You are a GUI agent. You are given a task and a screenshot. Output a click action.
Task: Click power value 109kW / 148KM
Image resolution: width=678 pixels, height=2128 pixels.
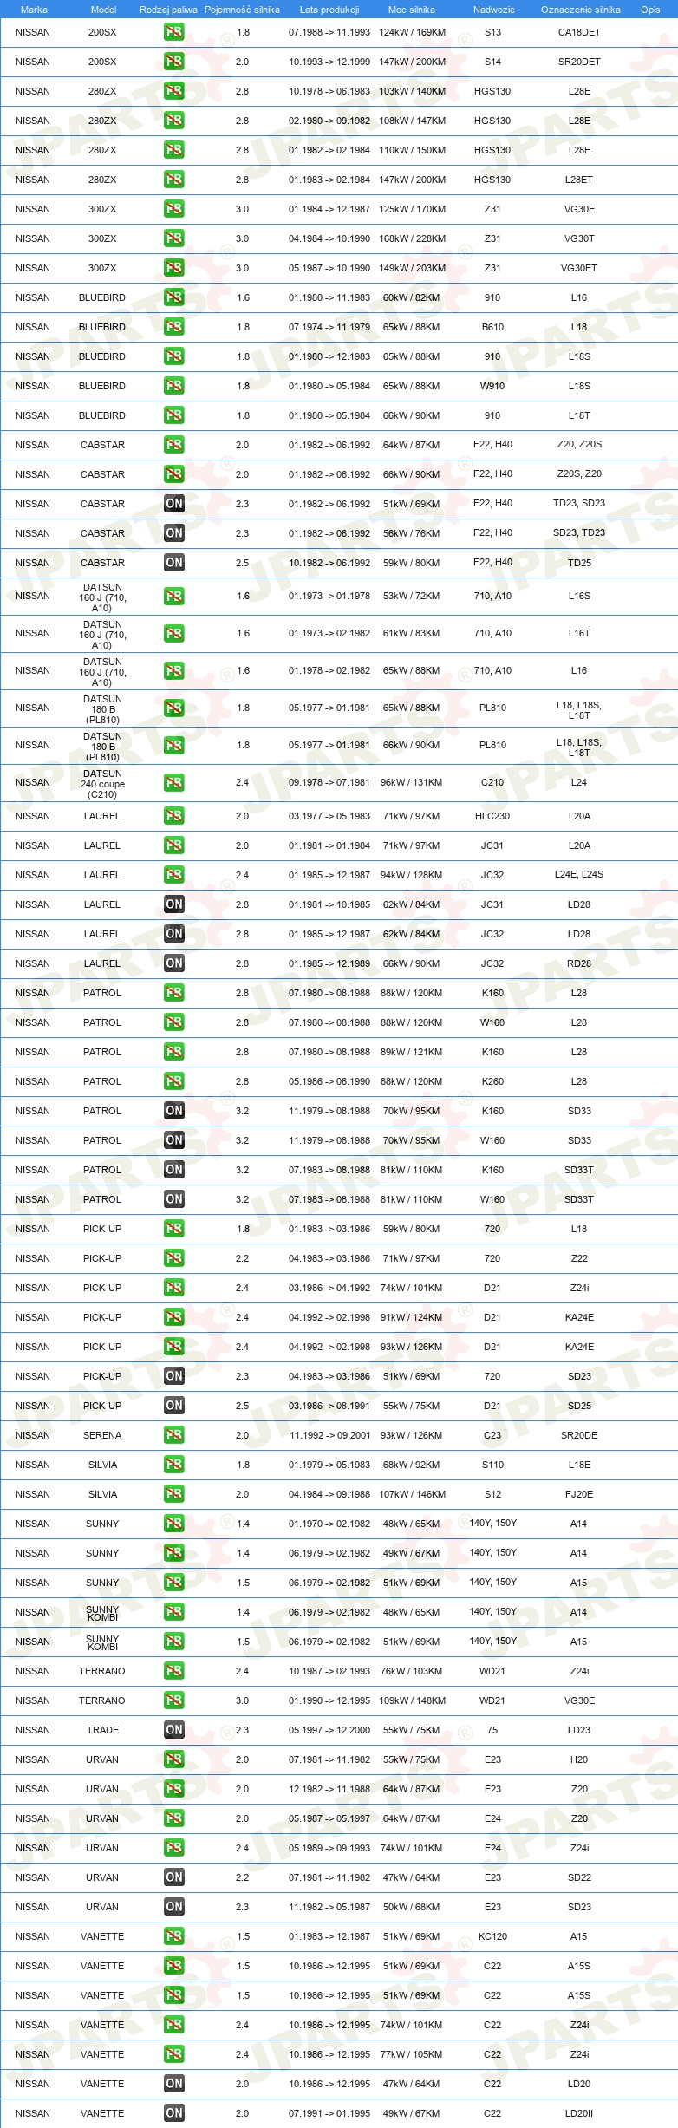pos(412,1700)
